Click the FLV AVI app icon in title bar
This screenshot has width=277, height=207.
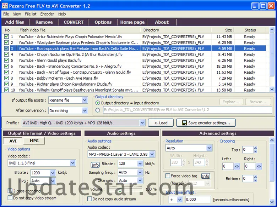(5, 6)
